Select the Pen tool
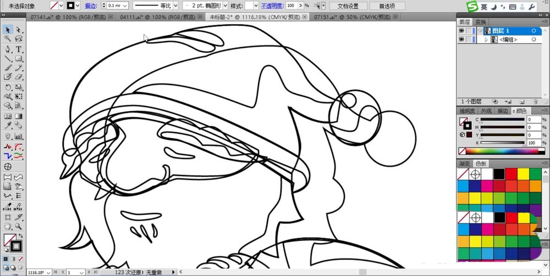550x276 pixels. coord(8,49)
